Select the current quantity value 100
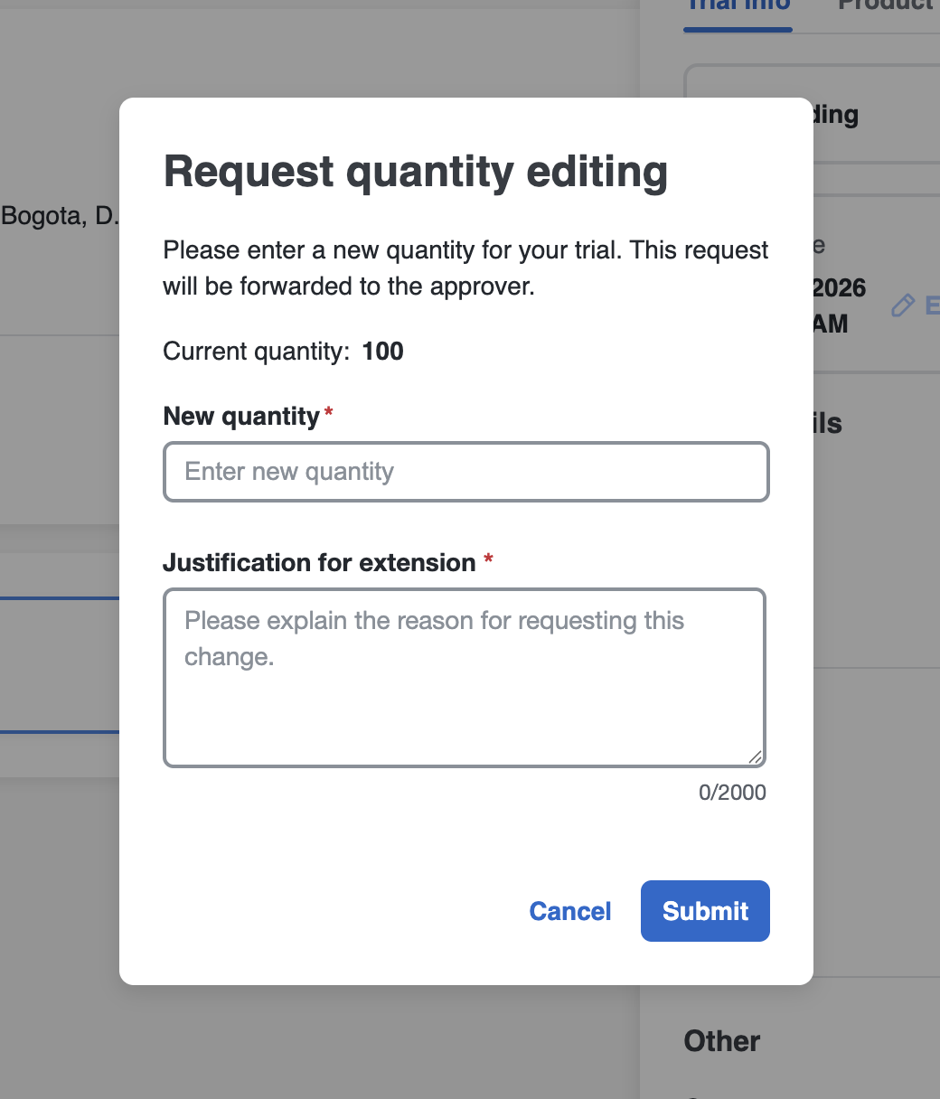The image size is (940, 1099). click(x=382, y=352)
